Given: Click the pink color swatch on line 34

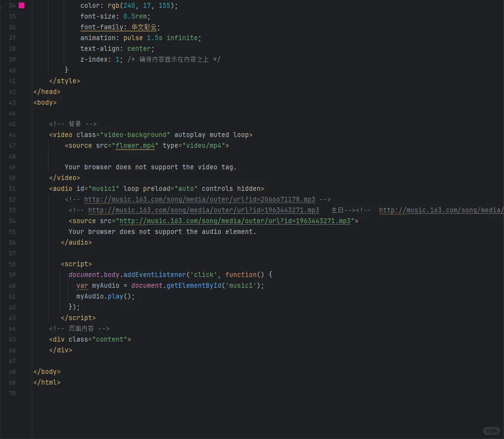Looking at the screenshot, I should click(x=22, y=5).
